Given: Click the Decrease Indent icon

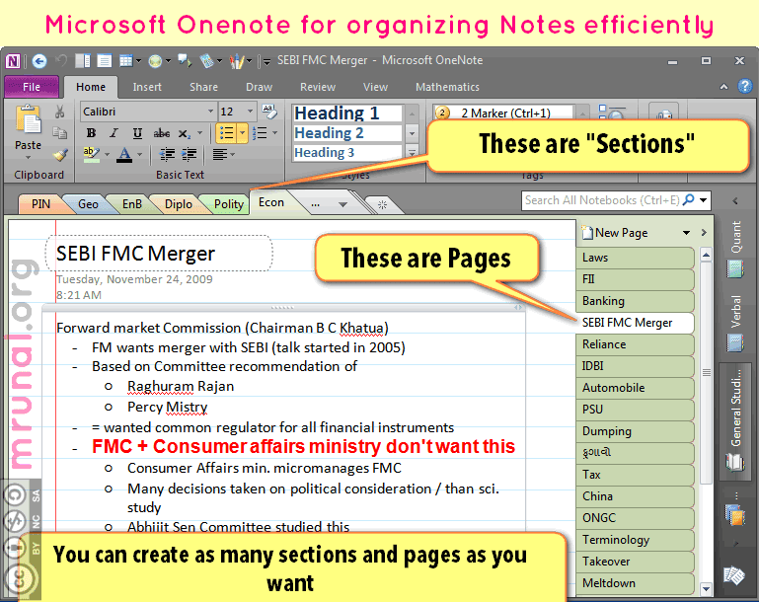Looking at the screenshot, I should pyautogui.click(x=167, y=154).
